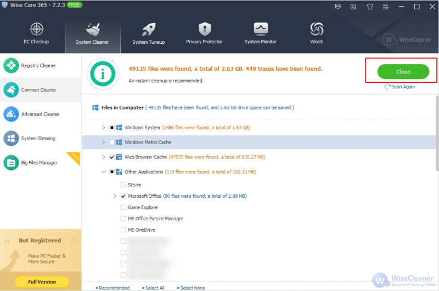Click the Windows Metro Cache row icon
Screen dimensions: 439x291
(119, 142)
